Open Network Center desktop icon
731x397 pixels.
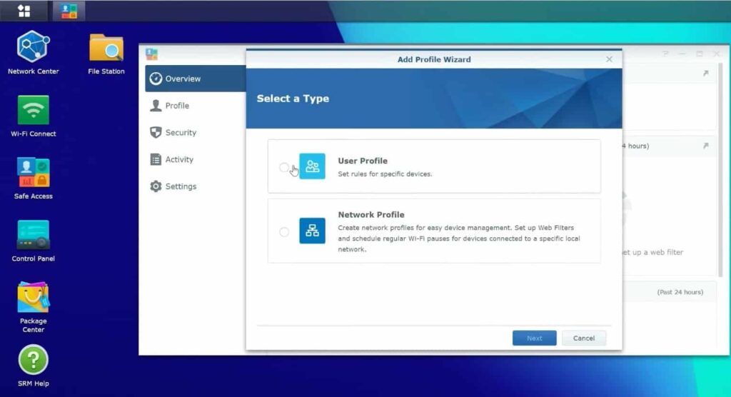pos(33,52)
